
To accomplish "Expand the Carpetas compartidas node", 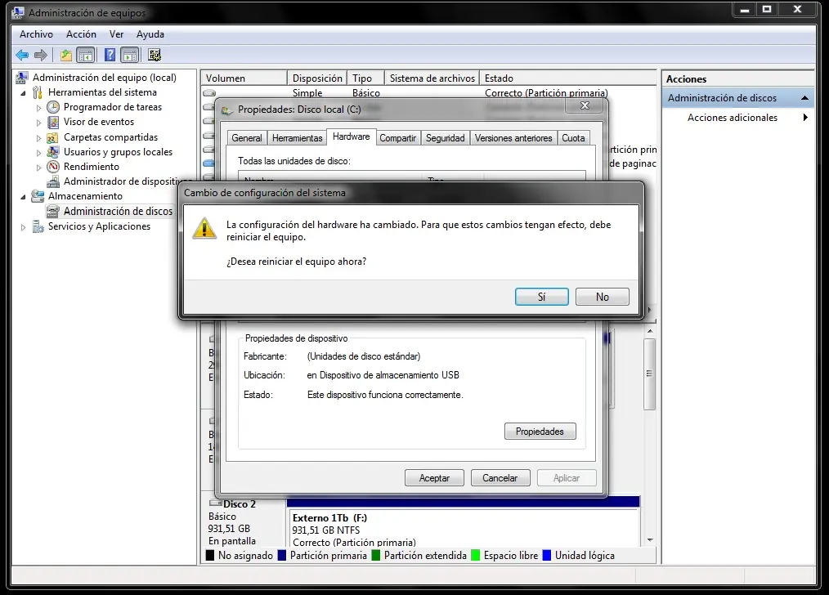I will pyautogui.click(x=38, y=138).
